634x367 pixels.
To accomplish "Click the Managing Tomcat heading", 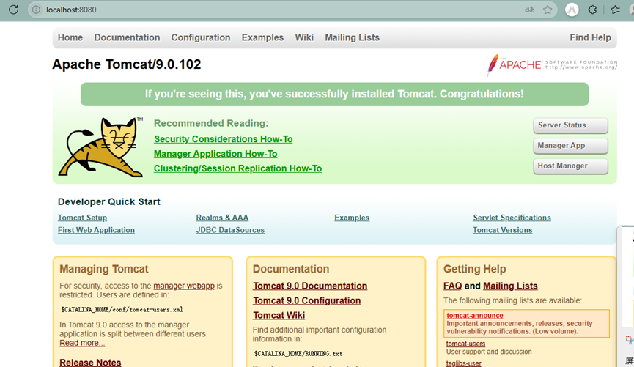I will [x=104, y=269].
